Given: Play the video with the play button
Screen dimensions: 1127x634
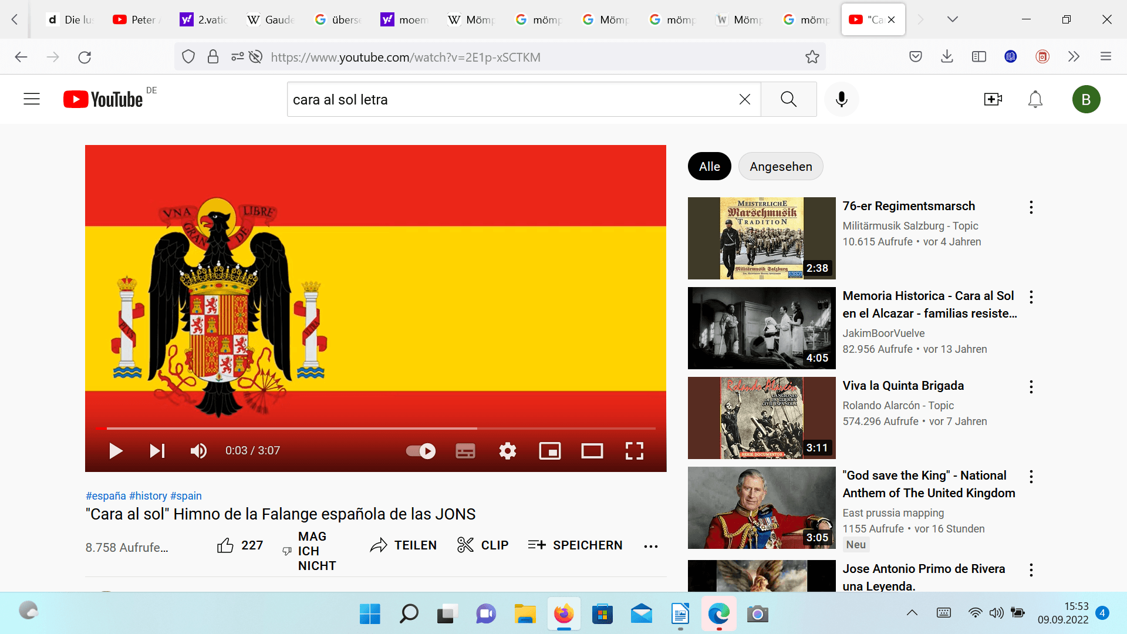Looking at the screenshot, I should [x=116, y=451].
